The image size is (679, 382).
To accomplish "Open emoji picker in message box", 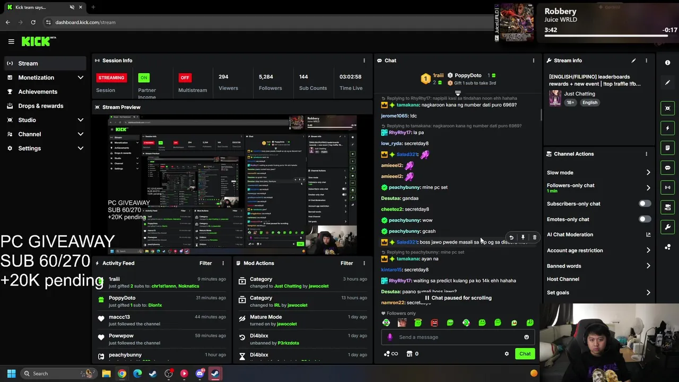I will 526,337.
